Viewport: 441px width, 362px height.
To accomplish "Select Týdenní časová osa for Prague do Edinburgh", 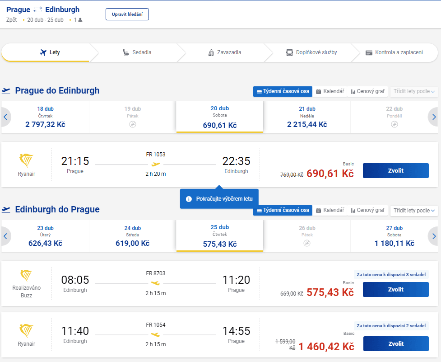I will tap(283, 91).
